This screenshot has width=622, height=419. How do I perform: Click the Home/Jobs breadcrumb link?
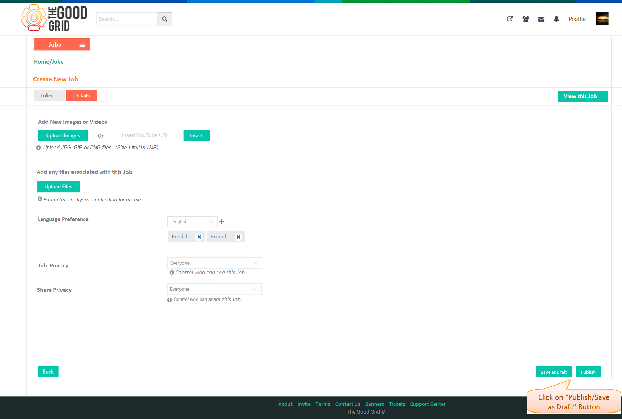click(49, 61)
